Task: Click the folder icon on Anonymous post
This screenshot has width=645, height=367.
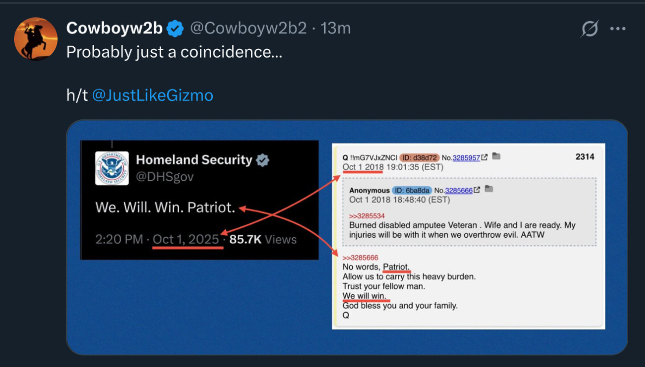Action: (x=488, y=189)
